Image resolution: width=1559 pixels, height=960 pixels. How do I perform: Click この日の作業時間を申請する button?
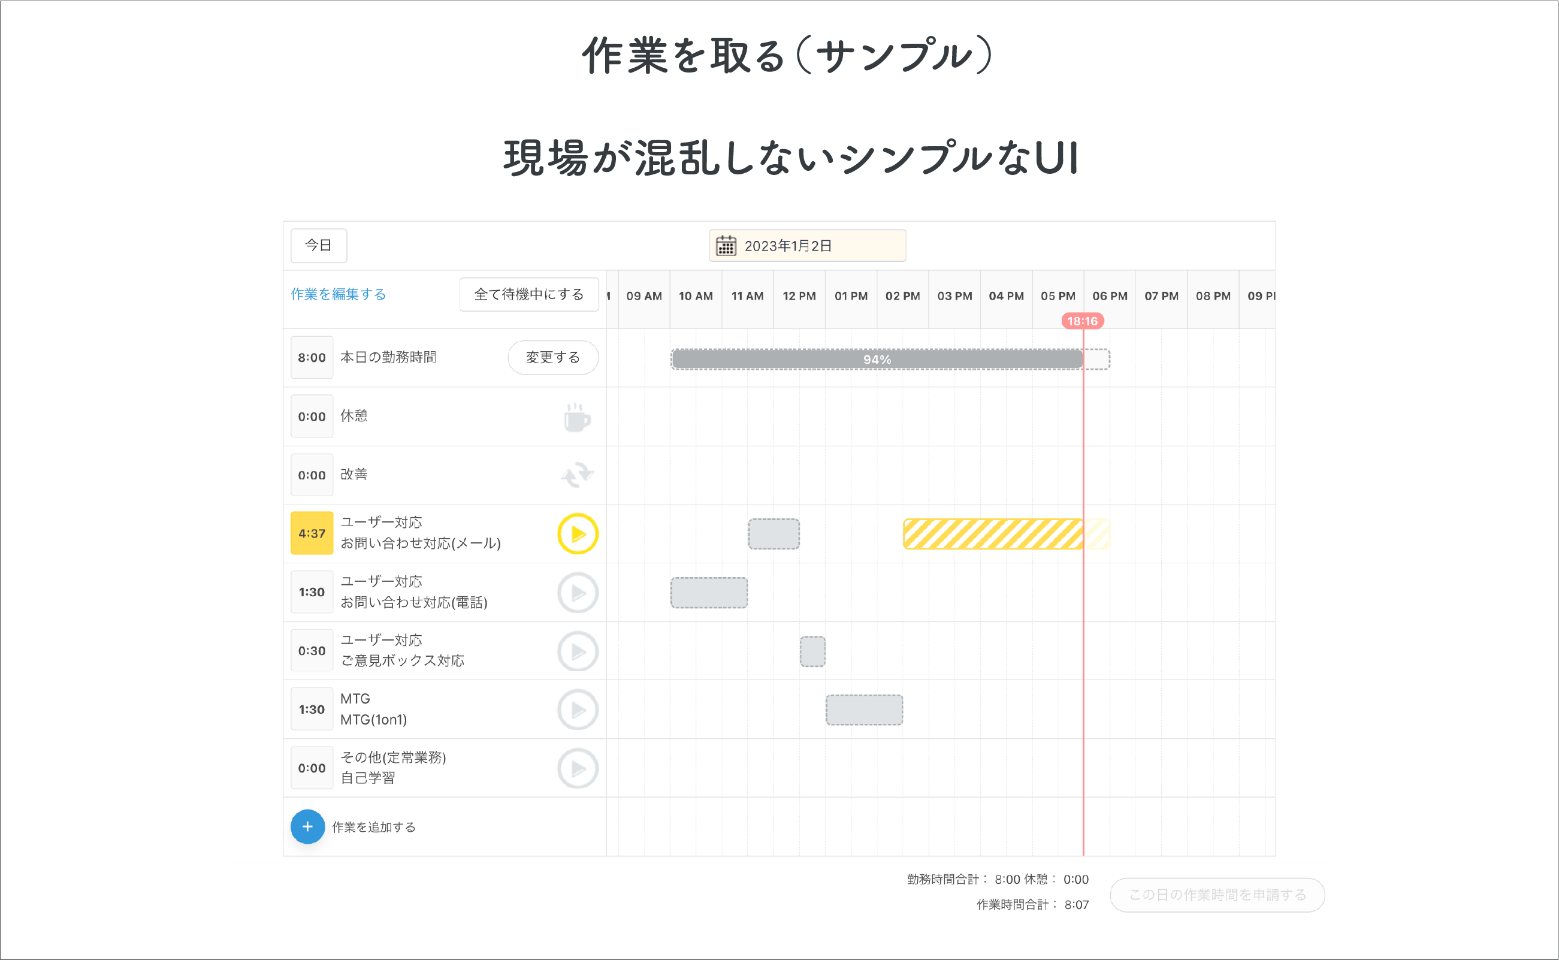coord(1217,895)
